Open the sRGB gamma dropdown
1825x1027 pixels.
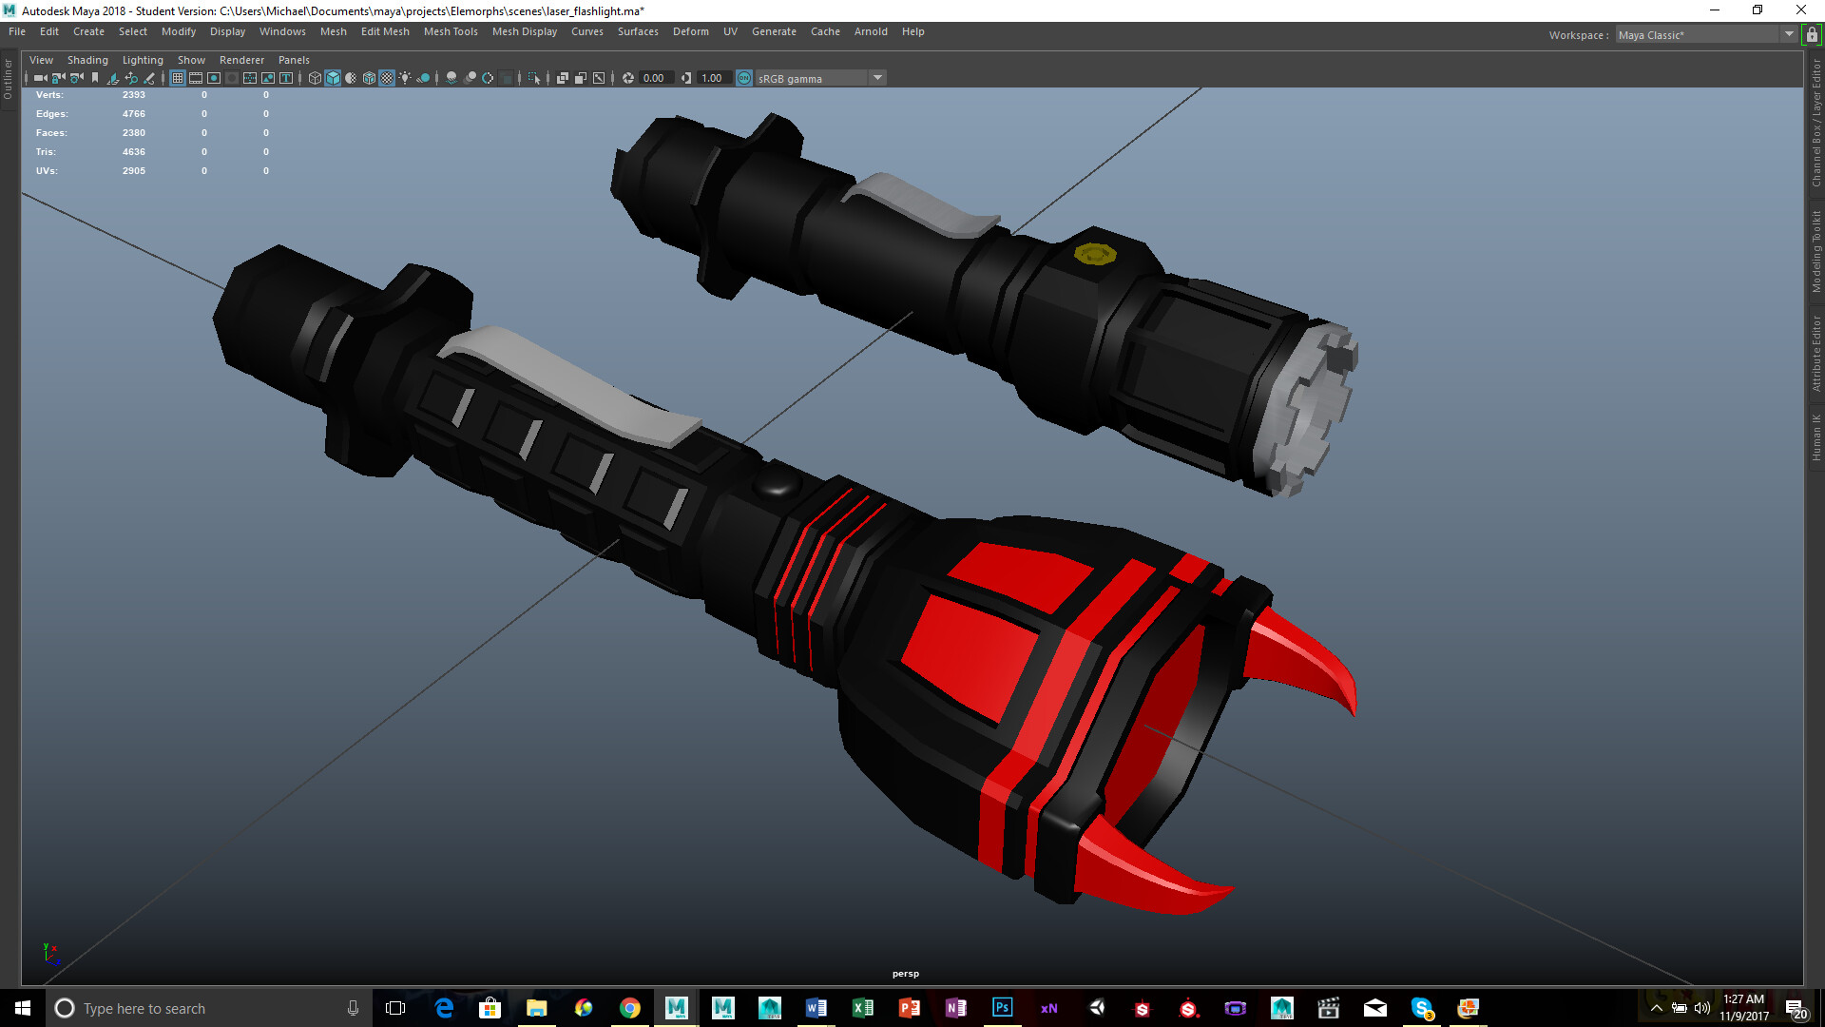pos(877,78)
